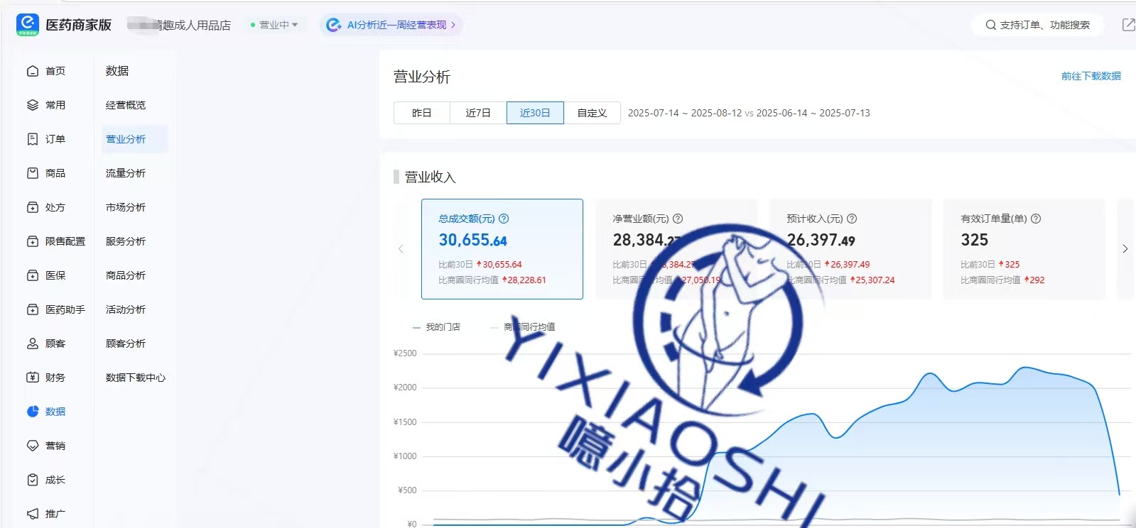Expand the 营业中 store status dropdown
1136x528 pixels.
(274, 25)
